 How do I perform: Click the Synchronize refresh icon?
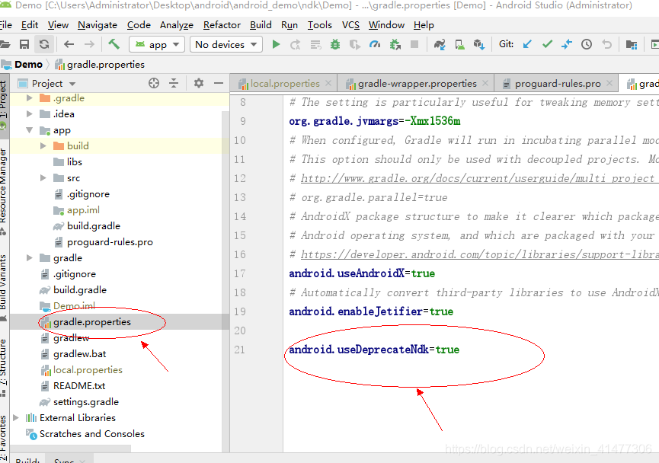click(44, 44)
